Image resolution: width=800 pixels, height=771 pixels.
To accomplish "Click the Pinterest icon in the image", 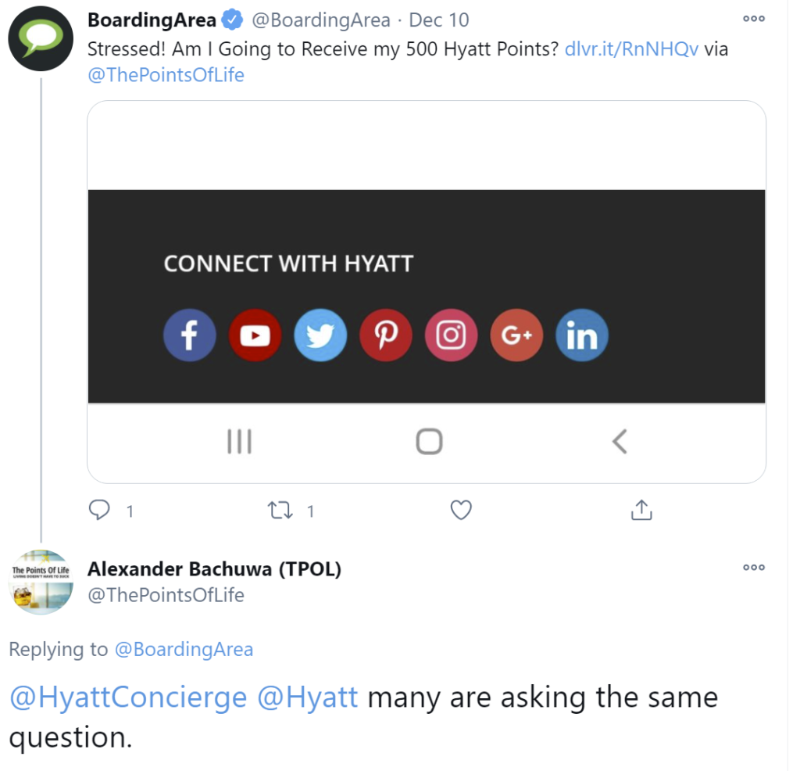I will click(385, 335).
